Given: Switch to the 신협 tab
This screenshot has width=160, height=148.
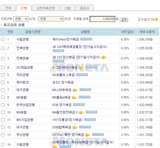Looking at the screenshot, I should (x=68, y=8).
